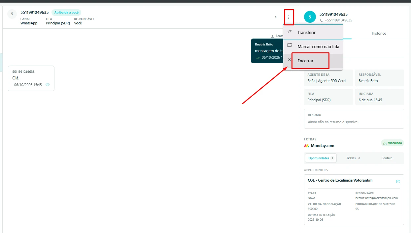Click the eye icon on the Olá message

(48, 85)
